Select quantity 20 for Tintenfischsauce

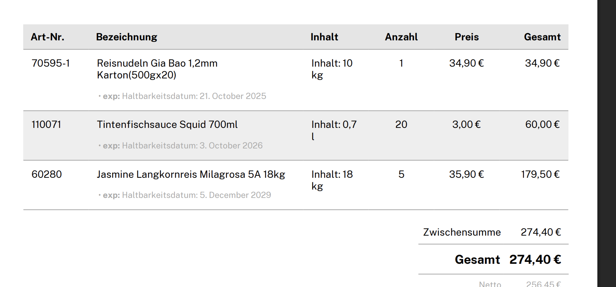tap(401, 124)
